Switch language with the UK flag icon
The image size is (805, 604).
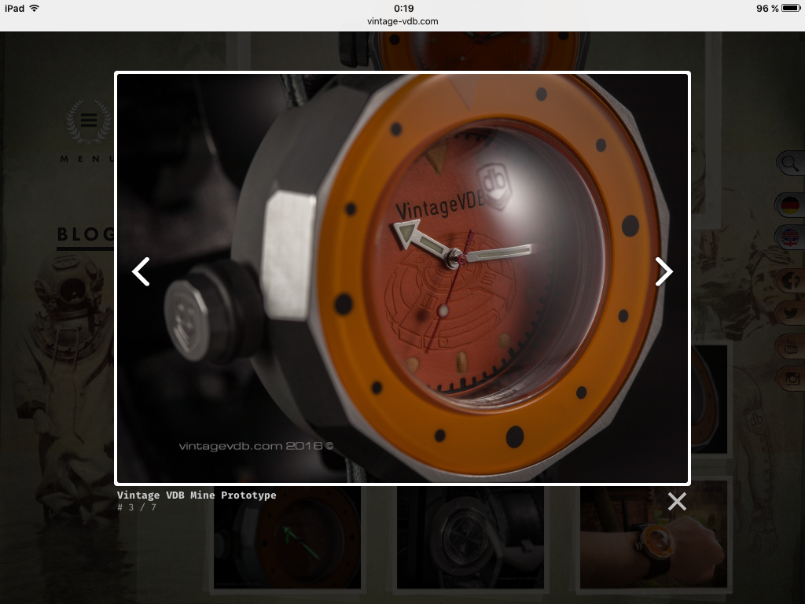[x=790, y=238]
